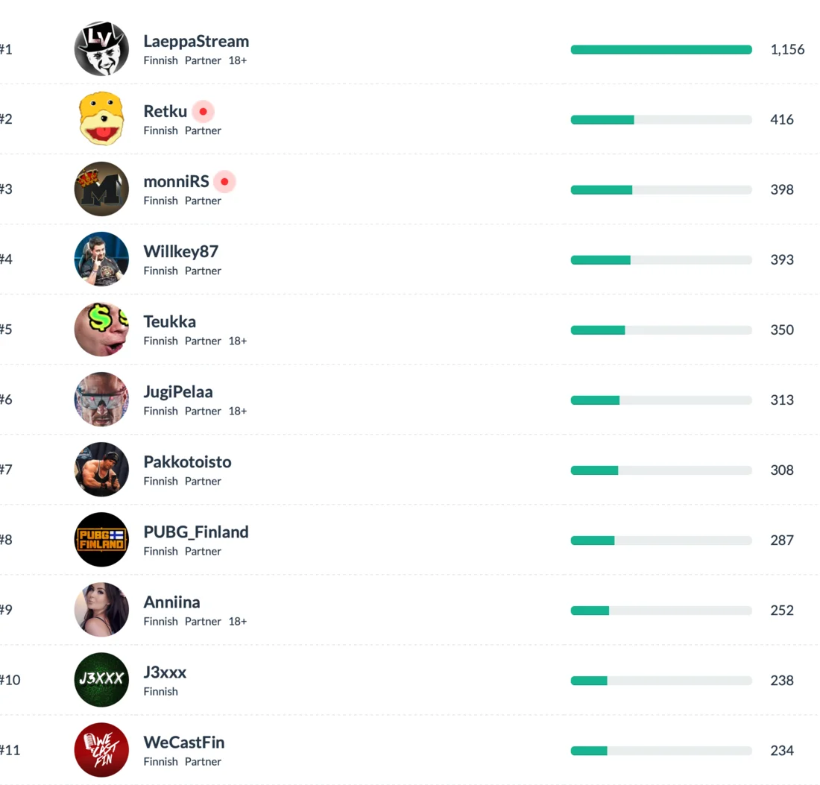Click the 18+ tag under JugiPelaa
This screenshot has width=820, height=785.
point(237,412)
